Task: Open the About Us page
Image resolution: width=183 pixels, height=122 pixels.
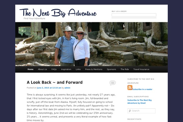Action: (x=42, y=69)
